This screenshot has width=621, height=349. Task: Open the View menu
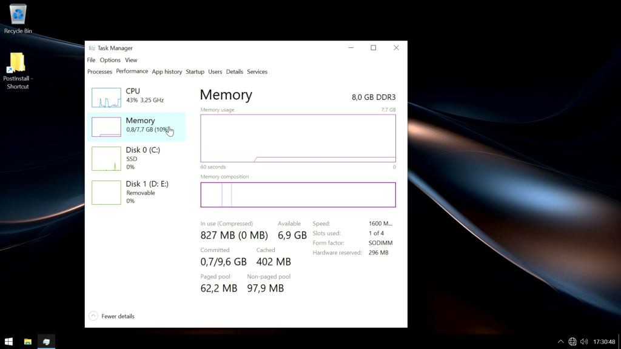pyautogui.click(x=131, y=60)
